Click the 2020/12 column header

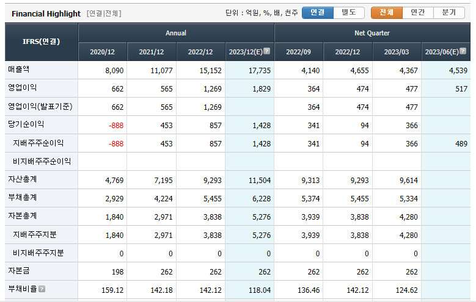click(102, 52)
